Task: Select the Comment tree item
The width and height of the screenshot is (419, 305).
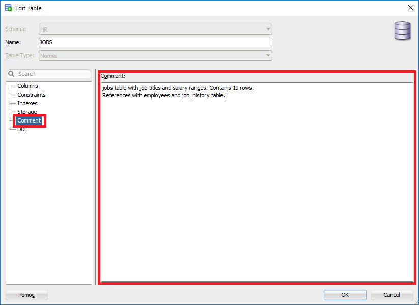Action: (29, 120)
